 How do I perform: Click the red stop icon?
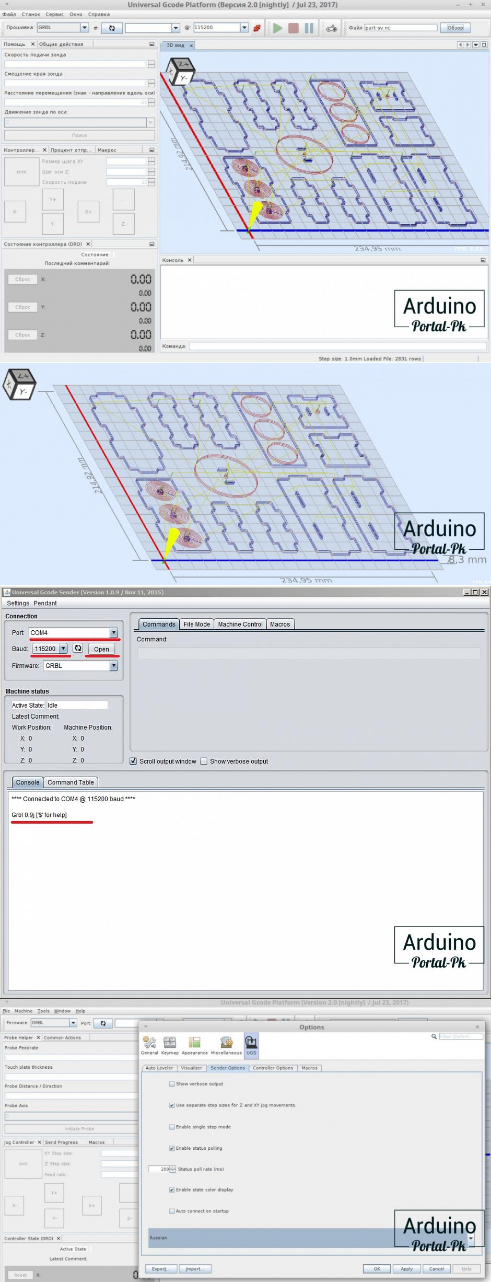294,28
